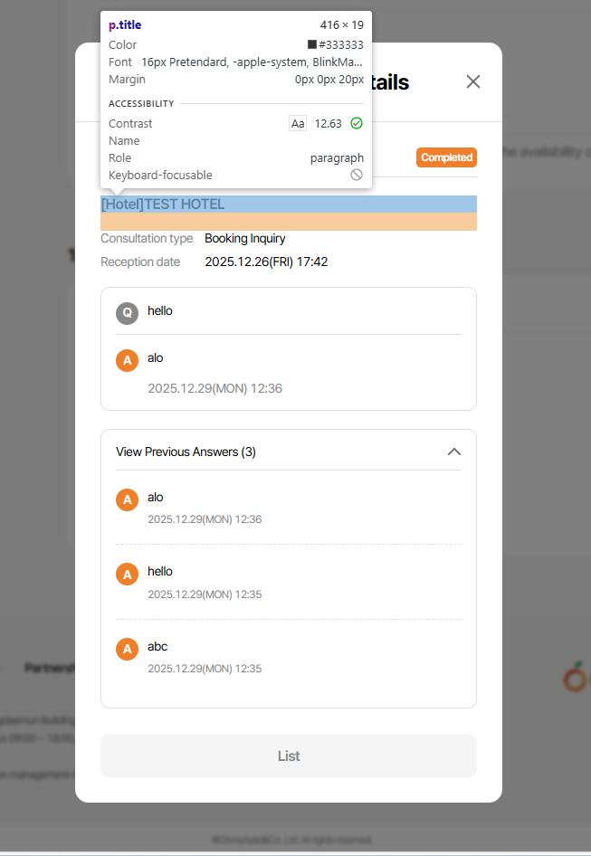
Task: Click the Booking Inquiry value
Action: pyautogui.click(x=245, y=239)
